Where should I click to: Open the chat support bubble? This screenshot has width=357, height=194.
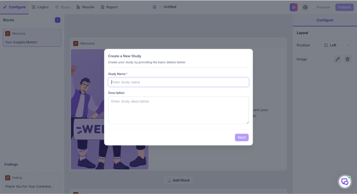345,182
